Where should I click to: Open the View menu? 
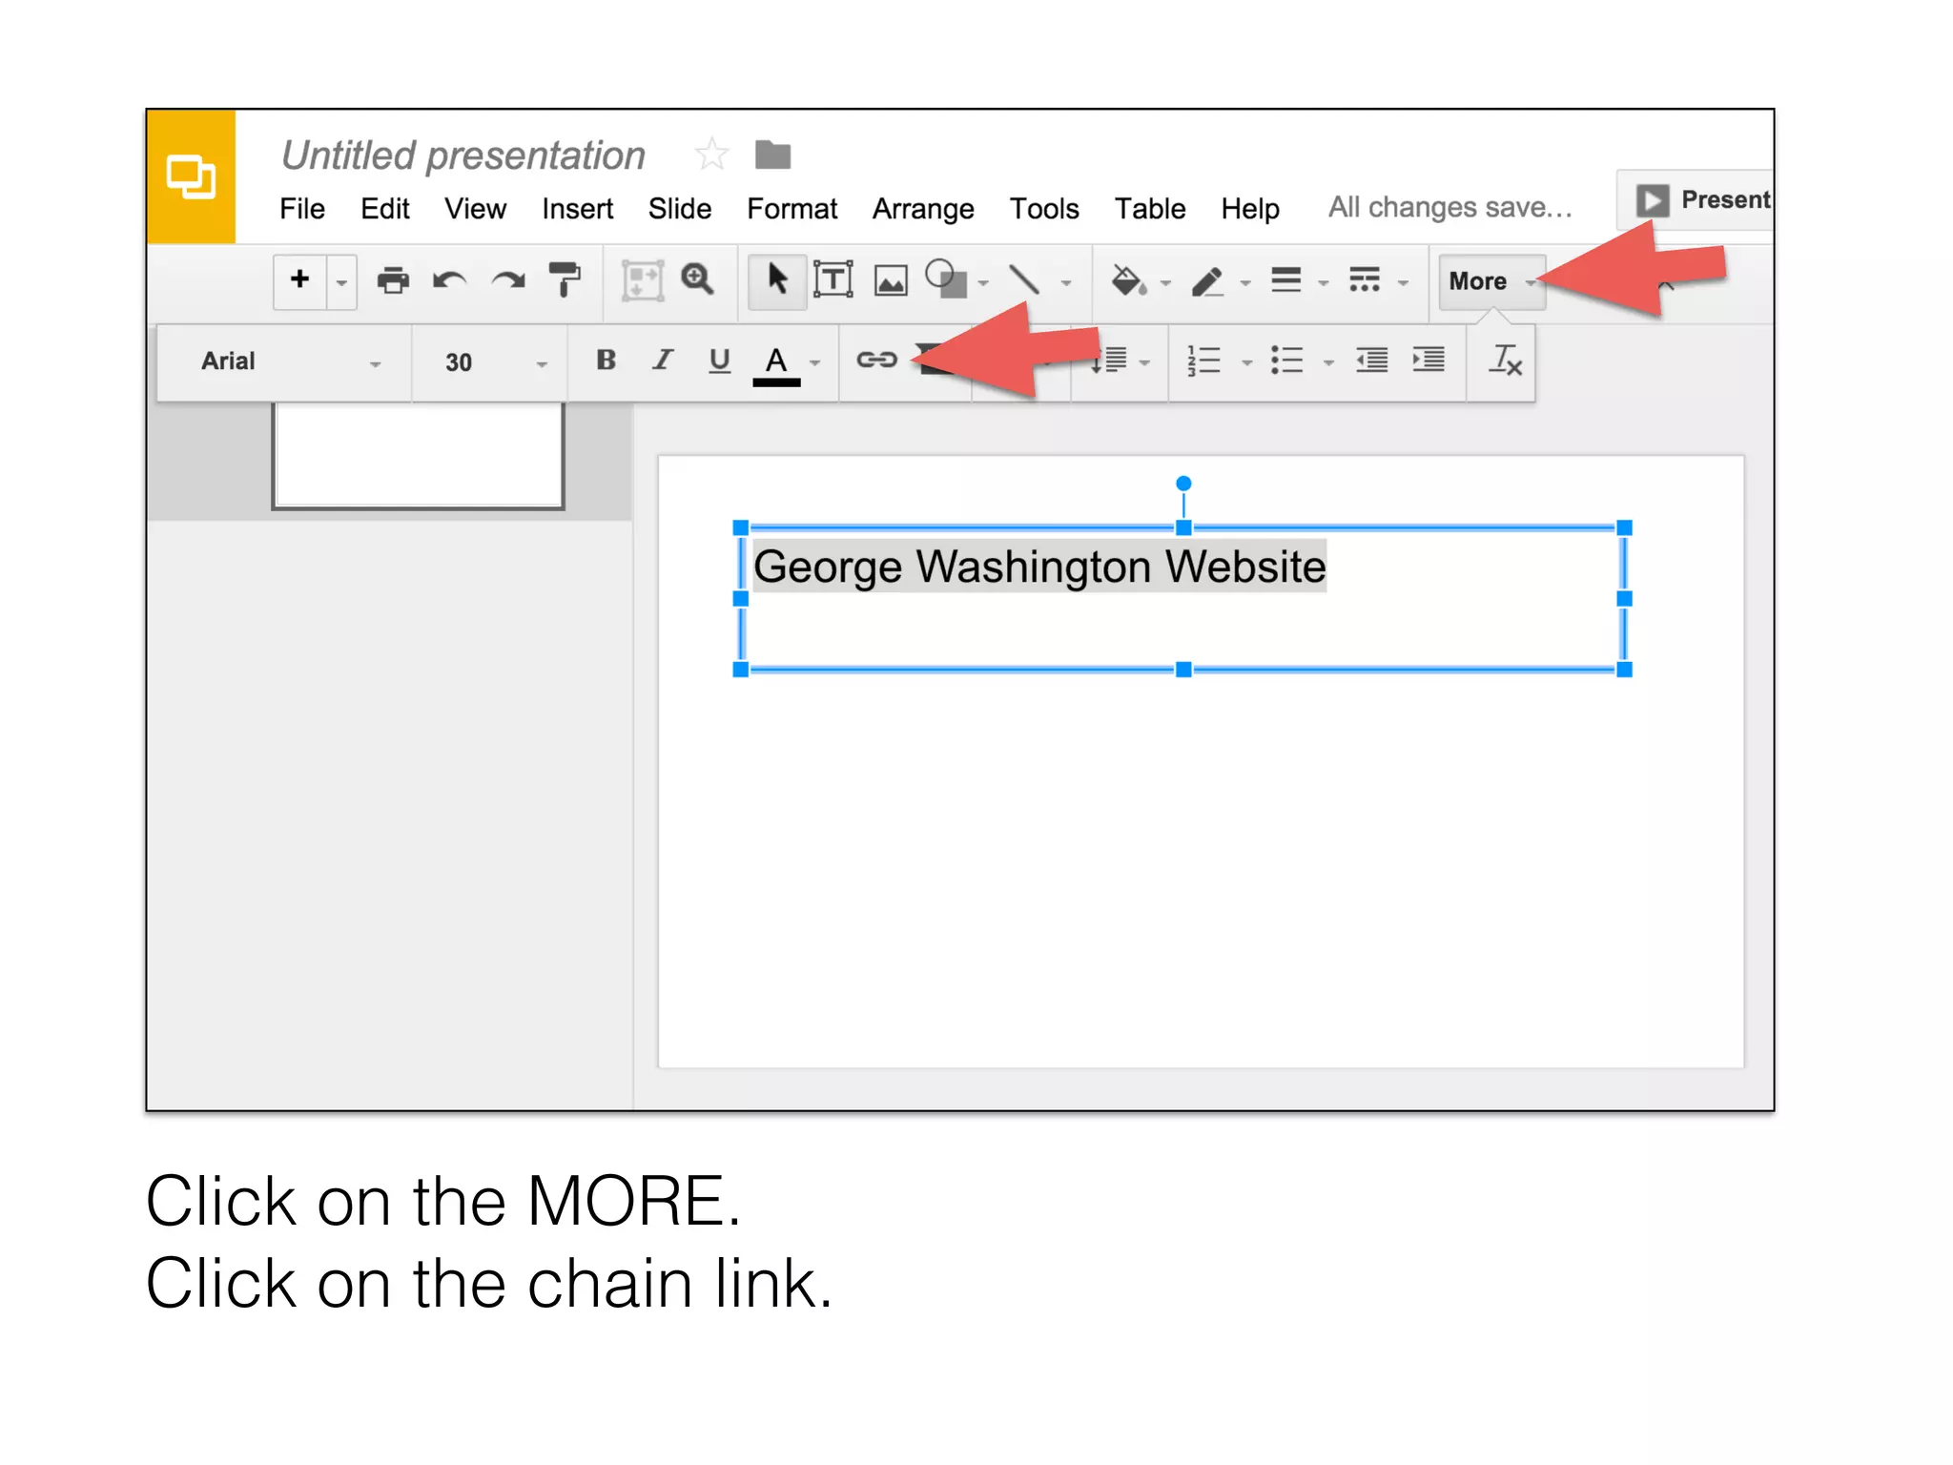pos(475,209)
